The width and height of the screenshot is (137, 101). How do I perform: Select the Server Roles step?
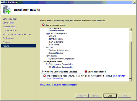pyautogui.click(x=8, y=23)
